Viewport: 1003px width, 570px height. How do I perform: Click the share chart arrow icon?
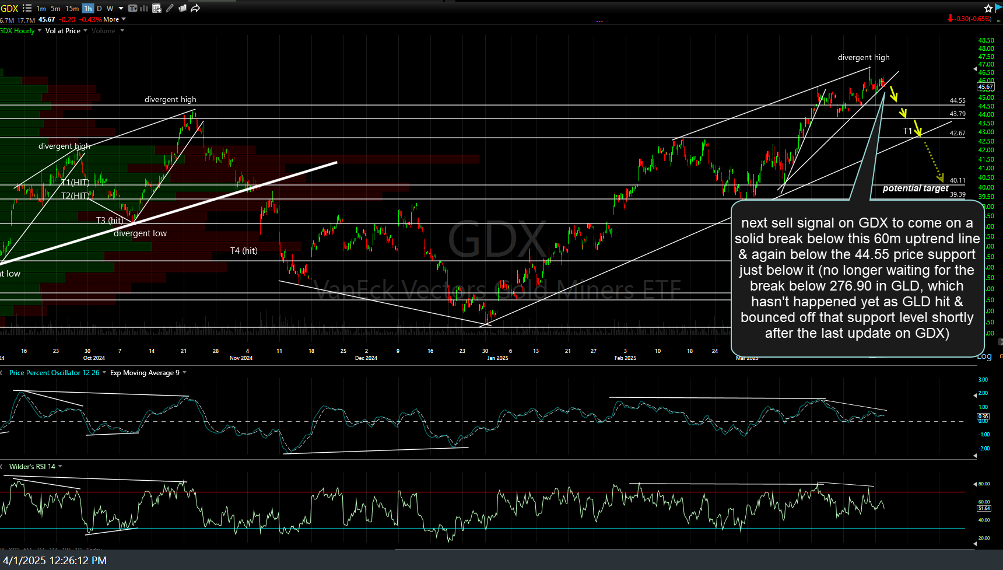pos(195,8)
